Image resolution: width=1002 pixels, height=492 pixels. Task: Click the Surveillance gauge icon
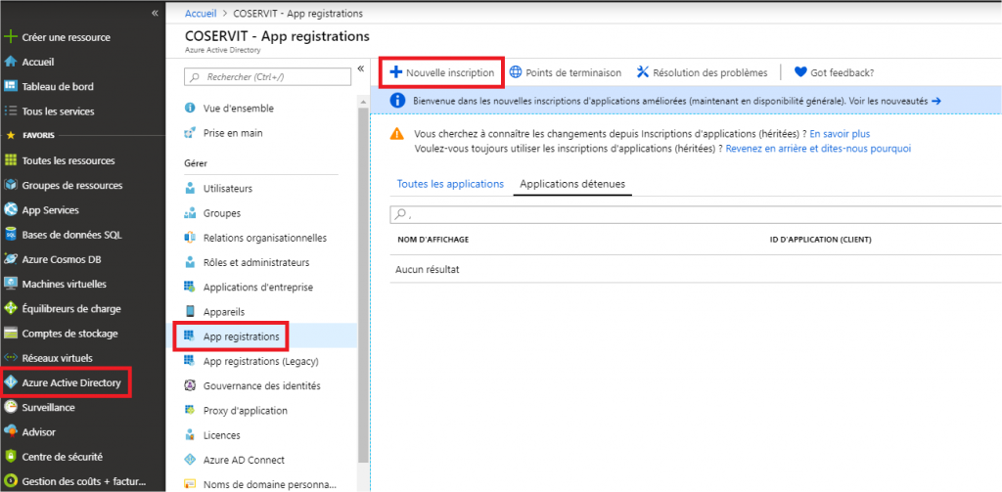10,407
